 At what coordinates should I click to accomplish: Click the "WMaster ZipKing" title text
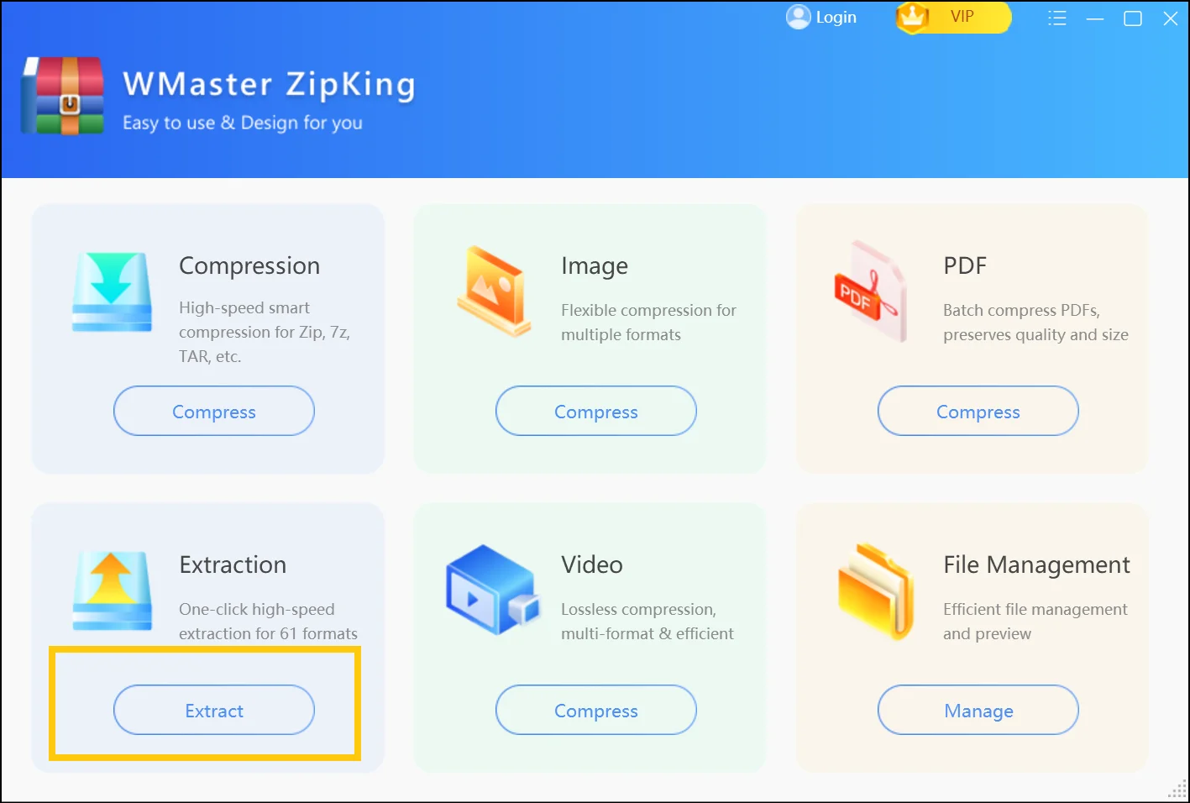pyautogui.click(x=269, y=85)
